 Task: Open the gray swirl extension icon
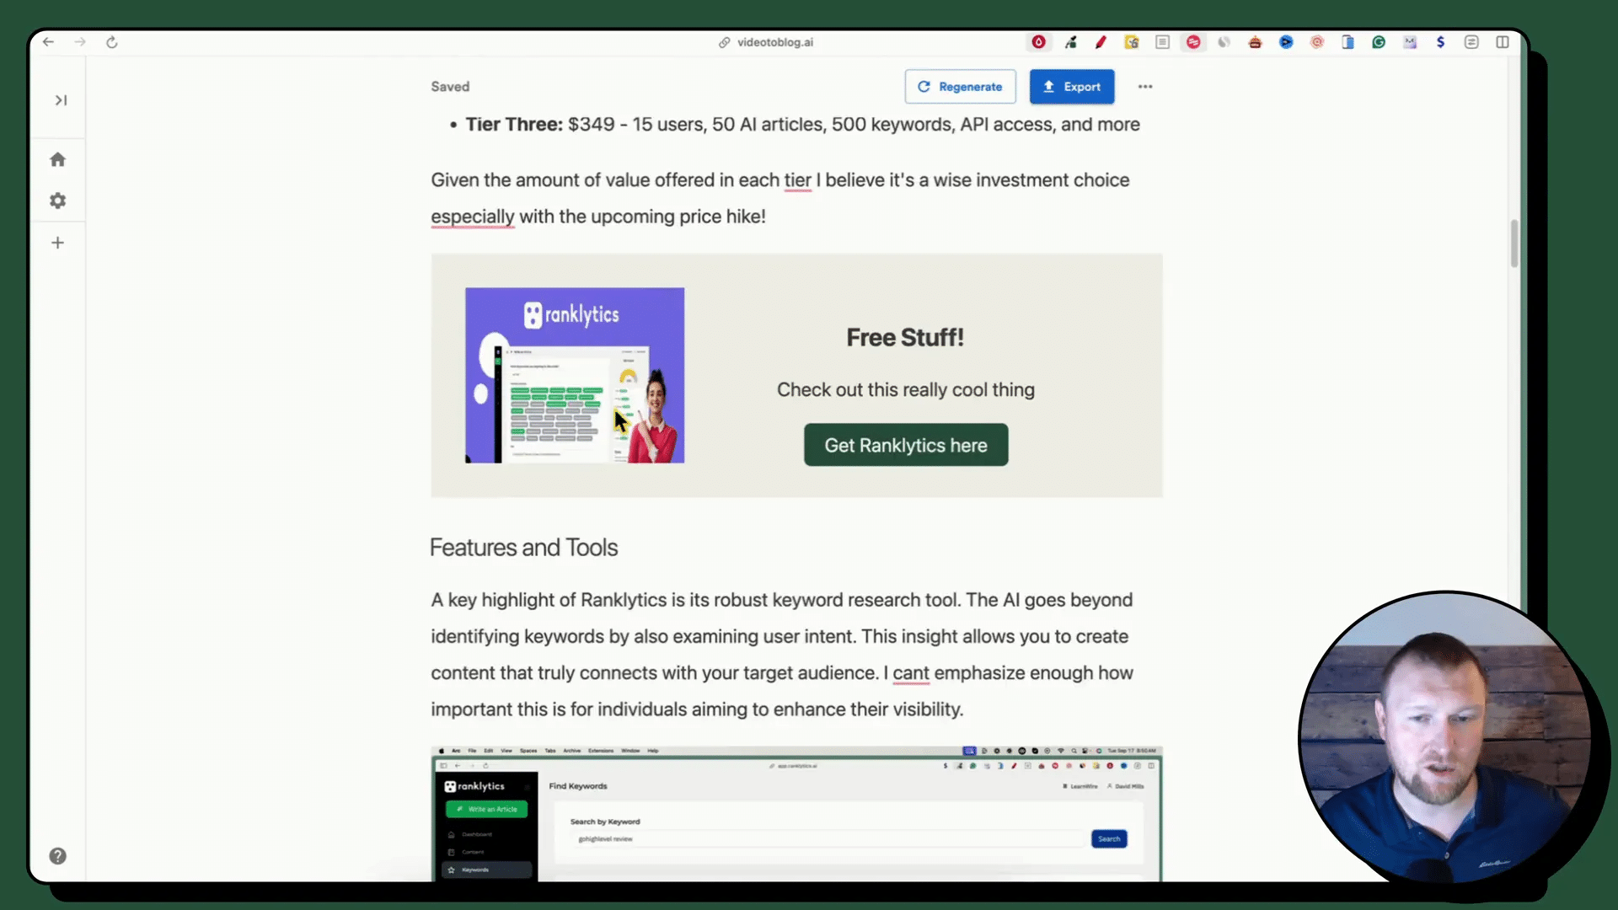click(1224, 42)
